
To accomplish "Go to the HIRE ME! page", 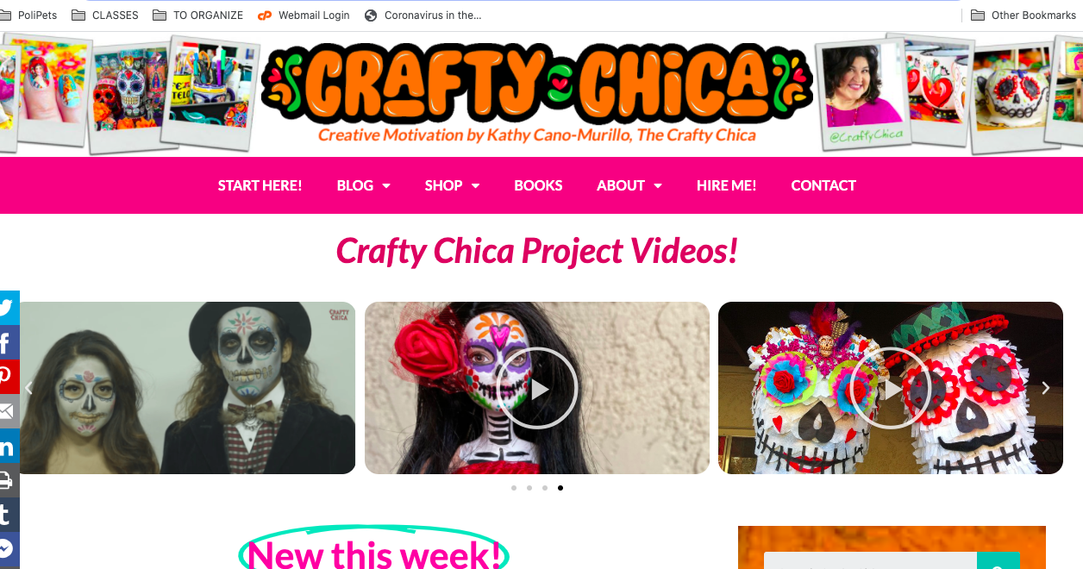I will coord(726,185).
